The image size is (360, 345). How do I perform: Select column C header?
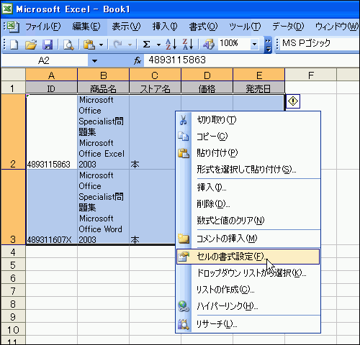click(x=155, y=75)
